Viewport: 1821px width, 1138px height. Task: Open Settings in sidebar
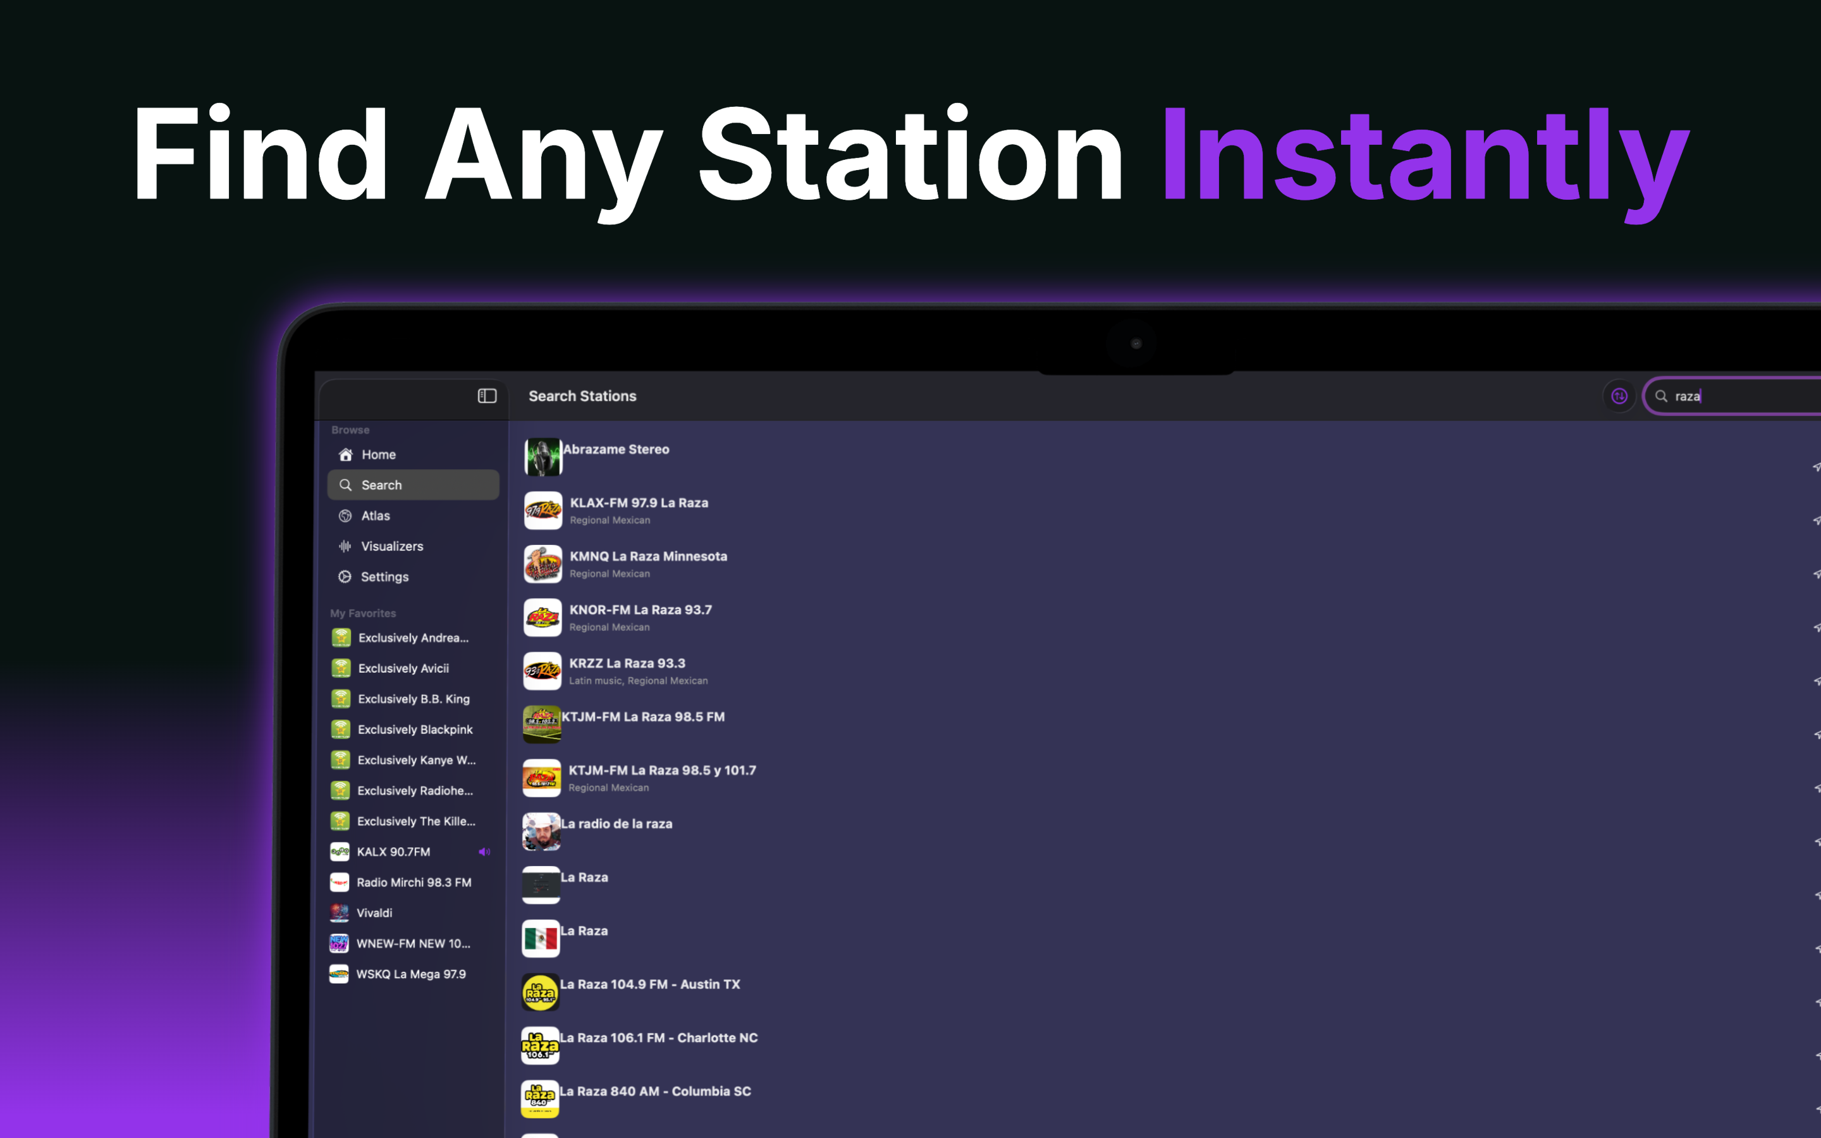[x=413, y=577]
